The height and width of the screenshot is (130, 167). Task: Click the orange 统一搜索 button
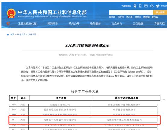coord(160,12)
